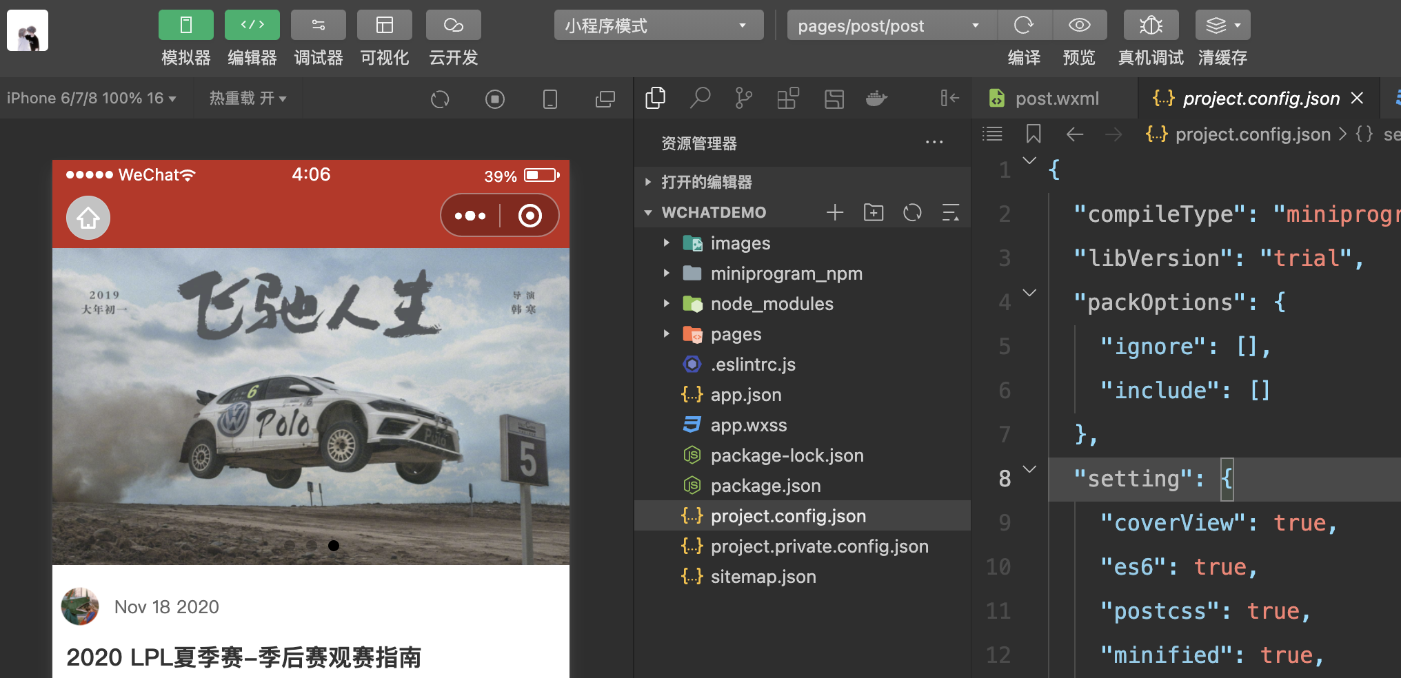
Task: Start real device debugging bug icon
Action: (1151, 25)
